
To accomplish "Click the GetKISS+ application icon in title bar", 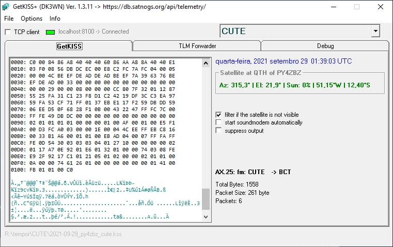I will click(6, 7).
